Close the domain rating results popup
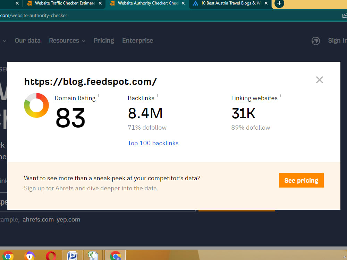Viewport: 347px width, 260px height. (319, 80)
